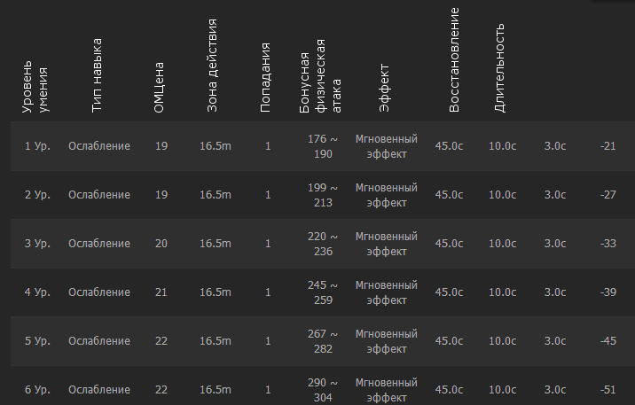The height and width of the screenshot is (405, 635).
Task: Click the 'Уровень умения' column header
Action: [36, 88]
